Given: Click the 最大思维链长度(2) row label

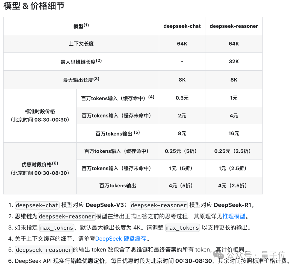Looking at the screenshot, I should click(x=81, y=61).
